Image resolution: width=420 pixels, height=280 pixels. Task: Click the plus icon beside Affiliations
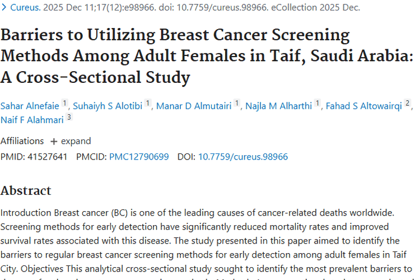pyautogui.click(x=54, y=141)
